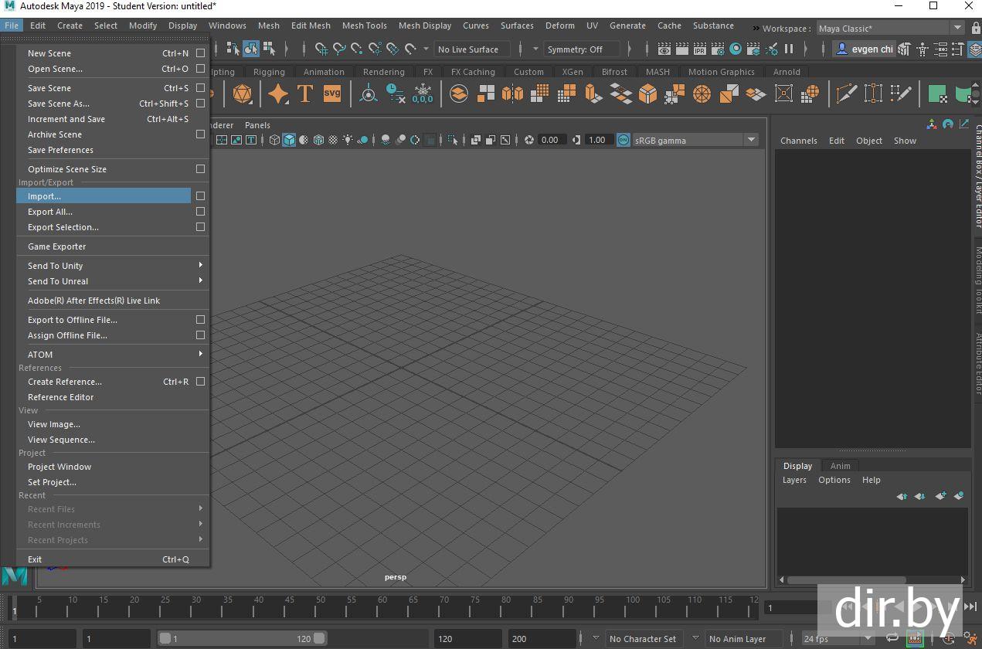Click the SVG tool shelf icon
Image resolution: width=982 pixels, height=649 pixels.
(x=331, y=94)
